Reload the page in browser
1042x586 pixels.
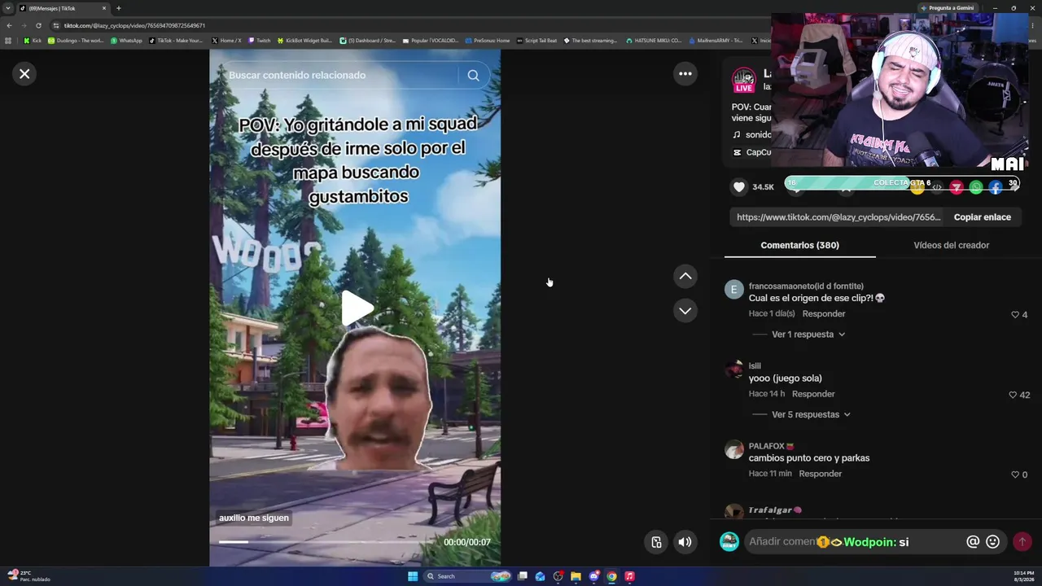38,25
